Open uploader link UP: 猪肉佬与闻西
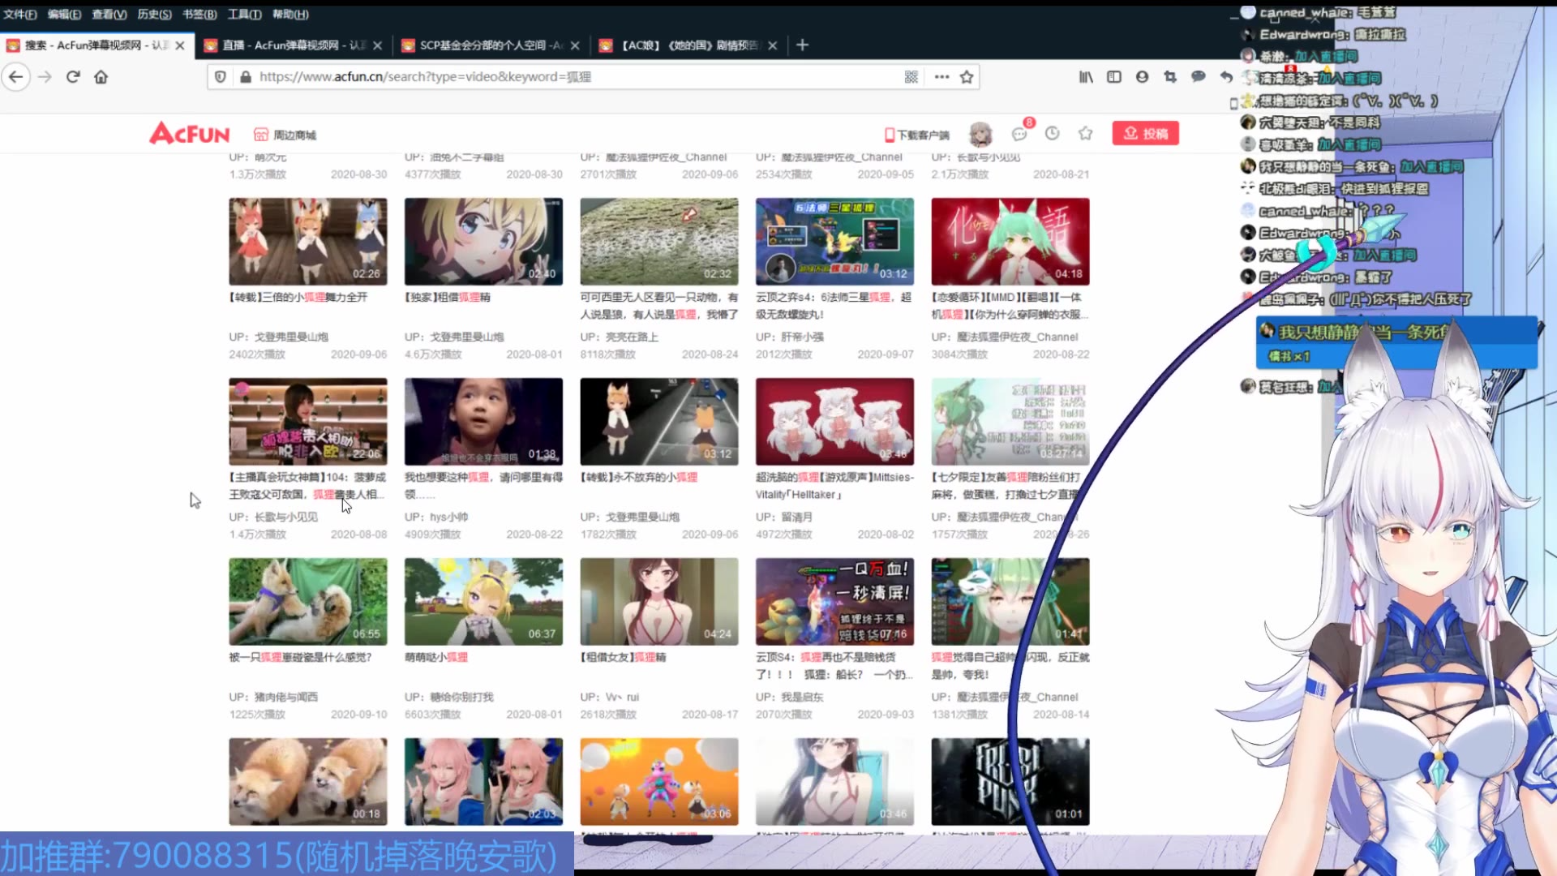 273,698
